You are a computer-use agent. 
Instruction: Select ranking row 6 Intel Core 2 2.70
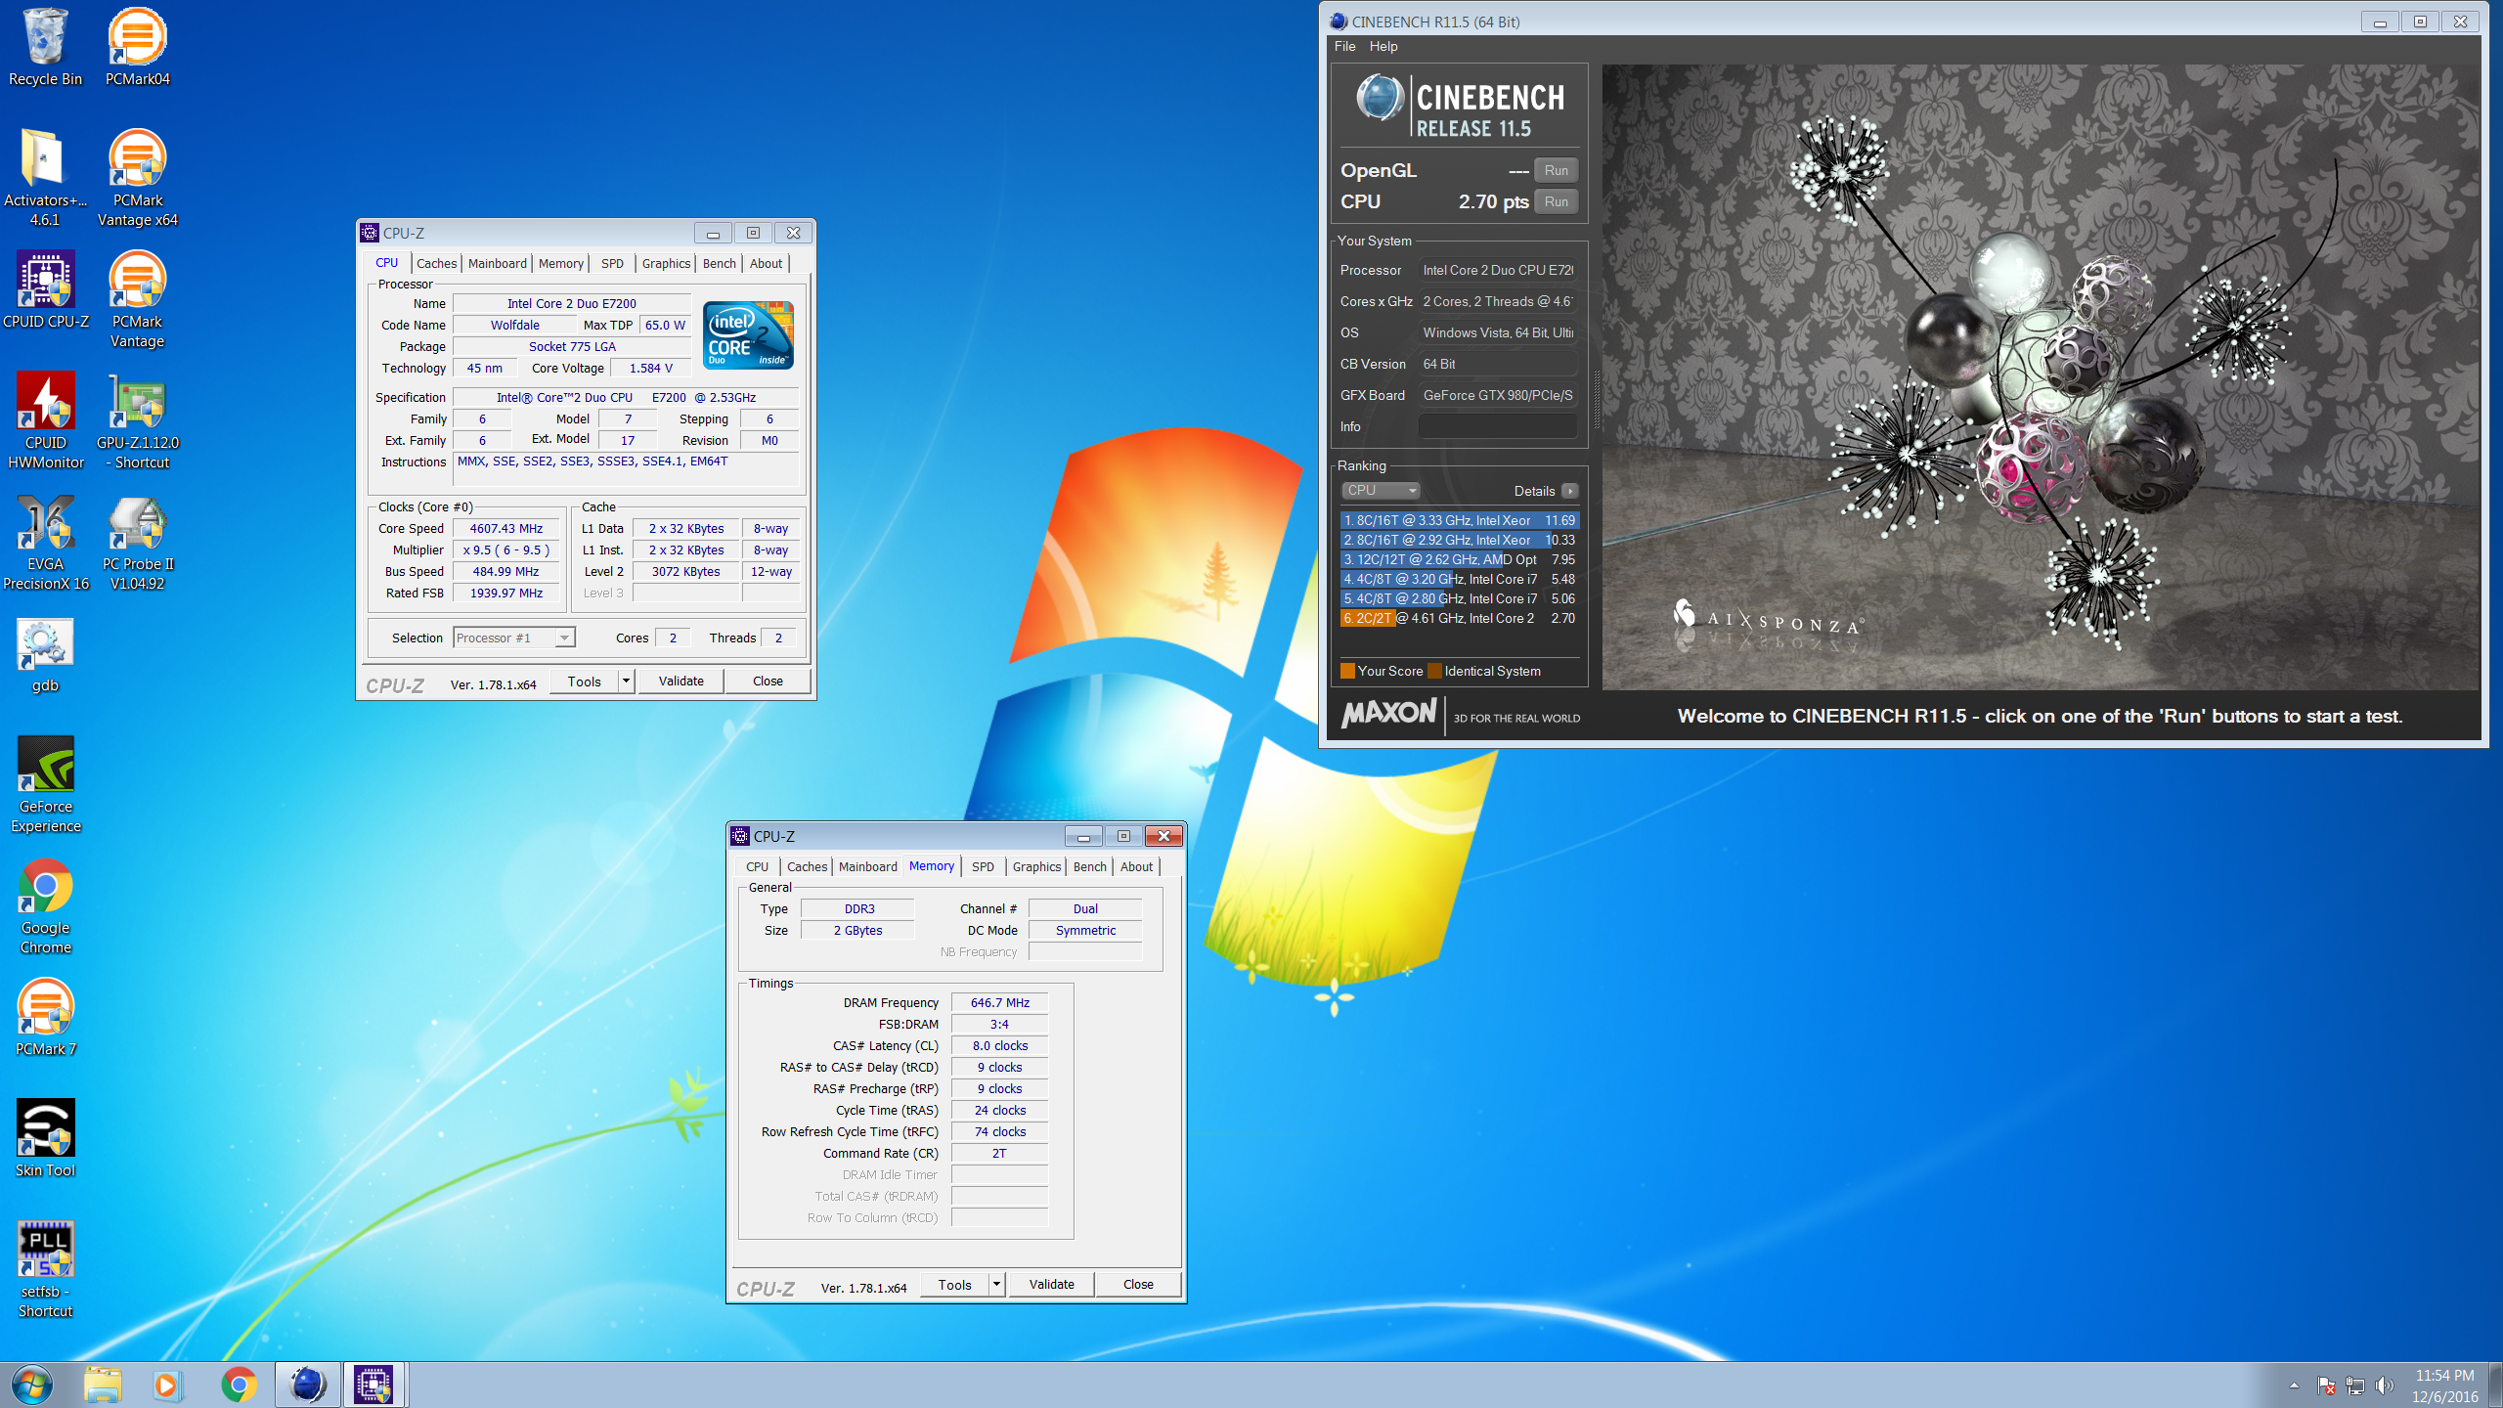coord(1460,618)
